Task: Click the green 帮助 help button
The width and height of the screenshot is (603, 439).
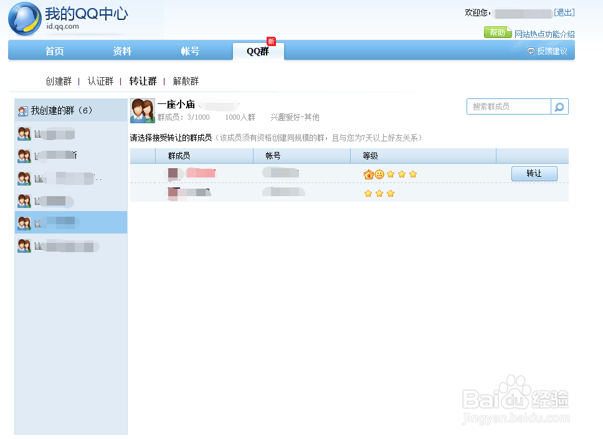Action: 498,32
